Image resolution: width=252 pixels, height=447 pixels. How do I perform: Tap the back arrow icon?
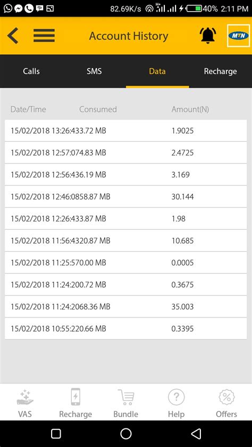[13, 36]
